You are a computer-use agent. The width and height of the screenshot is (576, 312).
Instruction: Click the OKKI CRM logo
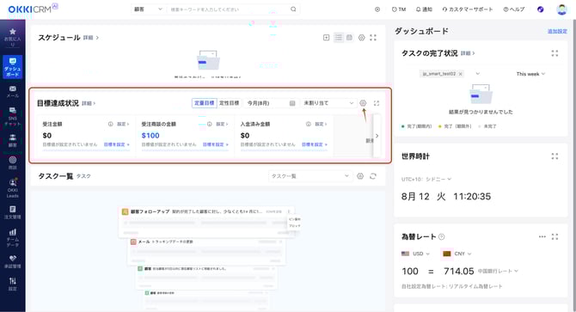[33, 9]
